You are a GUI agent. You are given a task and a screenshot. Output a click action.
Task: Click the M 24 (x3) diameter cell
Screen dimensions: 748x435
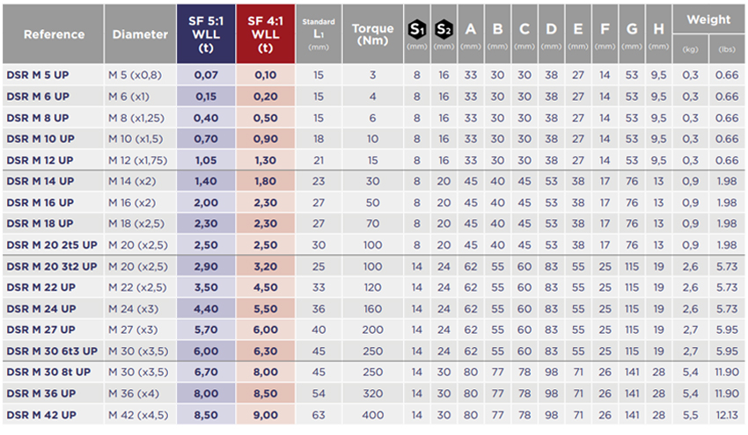133,308
